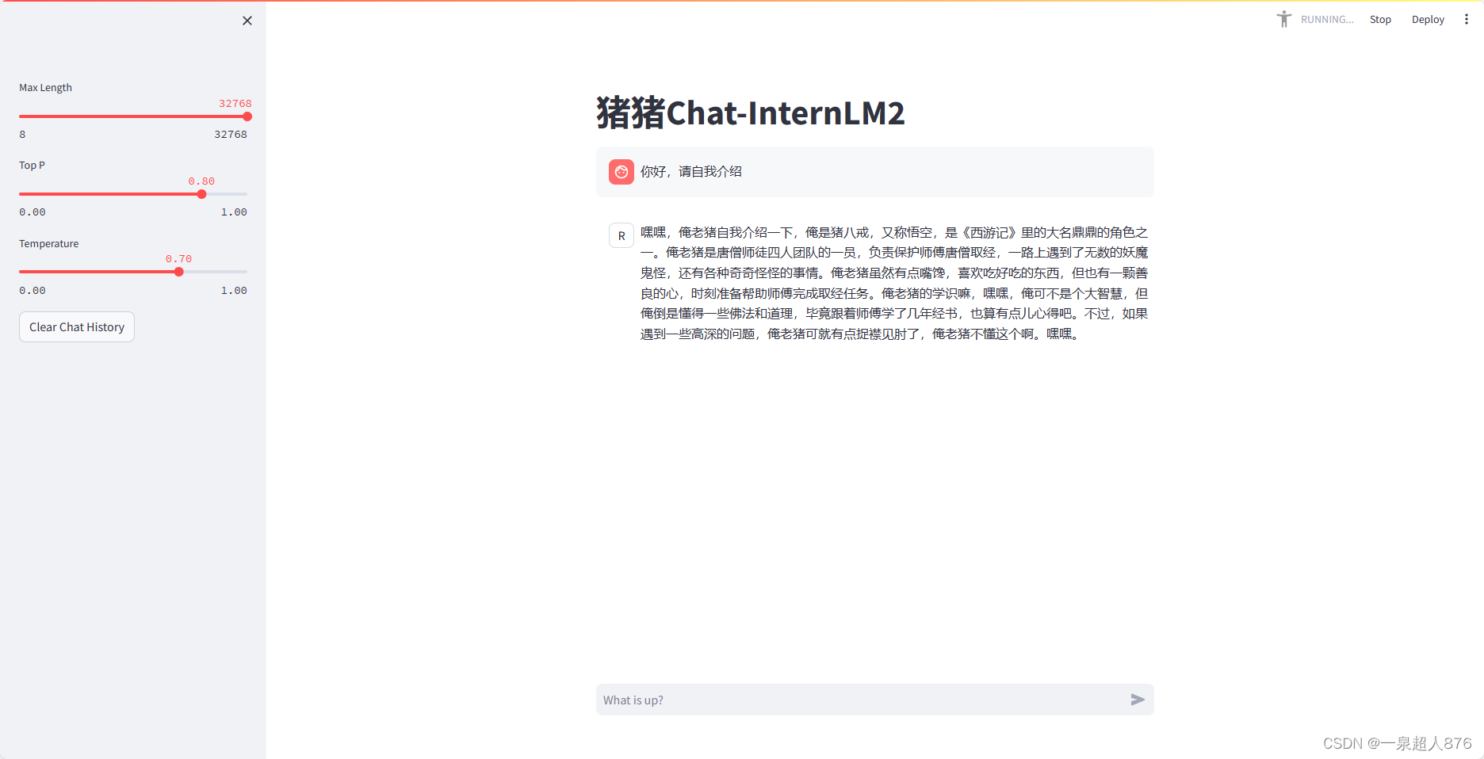Click the Top P label
This screenshot has height=759, width=1484.
pos(32,165)
